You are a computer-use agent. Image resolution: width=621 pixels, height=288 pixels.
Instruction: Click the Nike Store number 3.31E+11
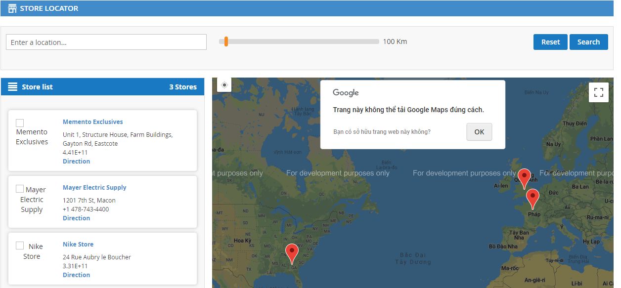click(x=75, y=266)
